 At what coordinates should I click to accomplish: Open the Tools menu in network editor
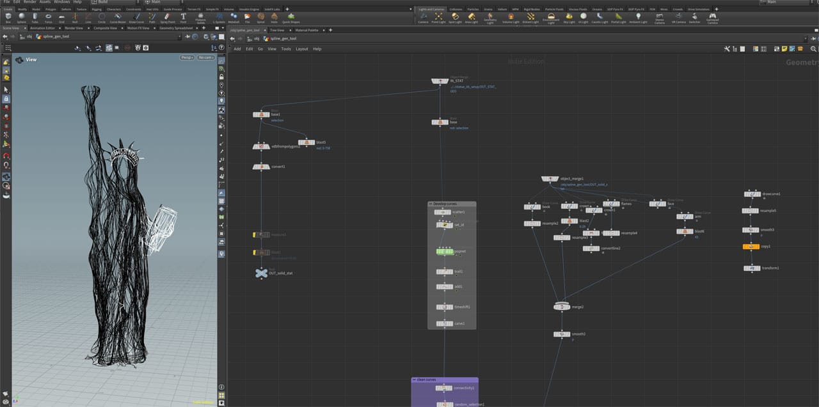click(286, 49)
